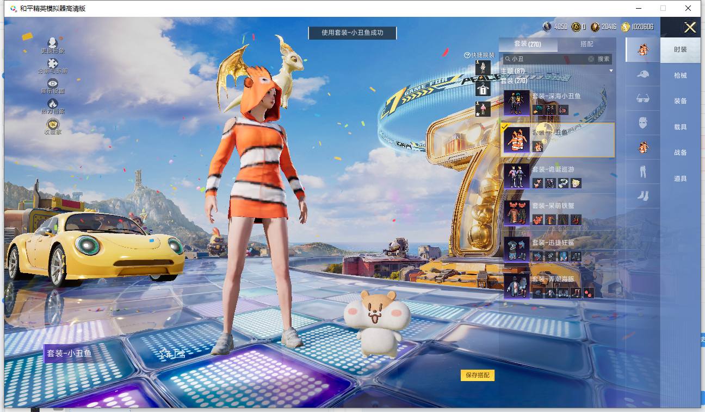This screenshot has width=705, height=412.
Task: Toggle the 展示设置 eye icon
Action: pyautogui.click(x=53, y=83)
